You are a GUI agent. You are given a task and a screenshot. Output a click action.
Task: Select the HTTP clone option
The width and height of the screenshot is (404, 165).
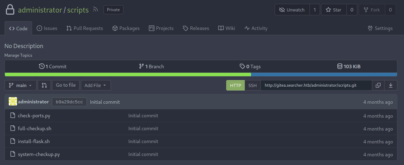click(236, 85)
